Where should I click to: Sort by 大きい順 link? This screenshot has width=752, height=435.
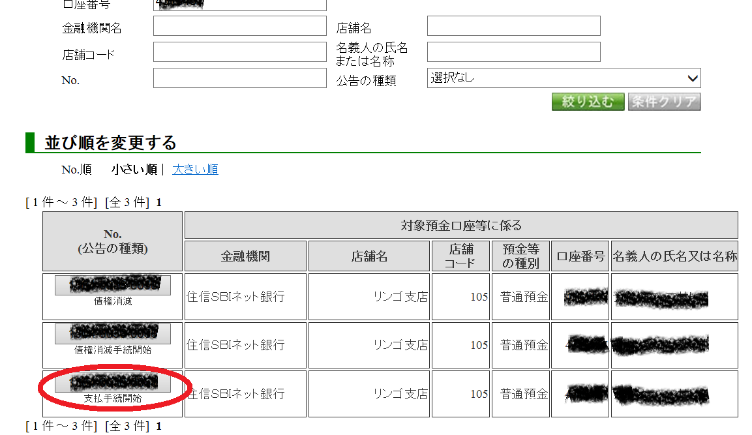(x=195, y=170)
